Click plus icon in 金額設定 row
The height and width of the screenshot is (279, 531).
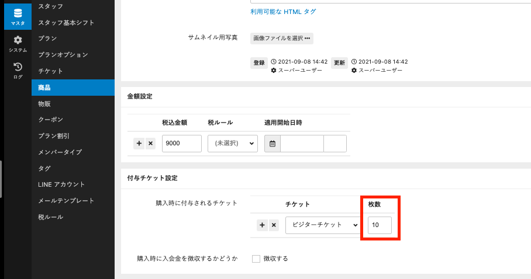pyautogui.click(x=139, y=144)
